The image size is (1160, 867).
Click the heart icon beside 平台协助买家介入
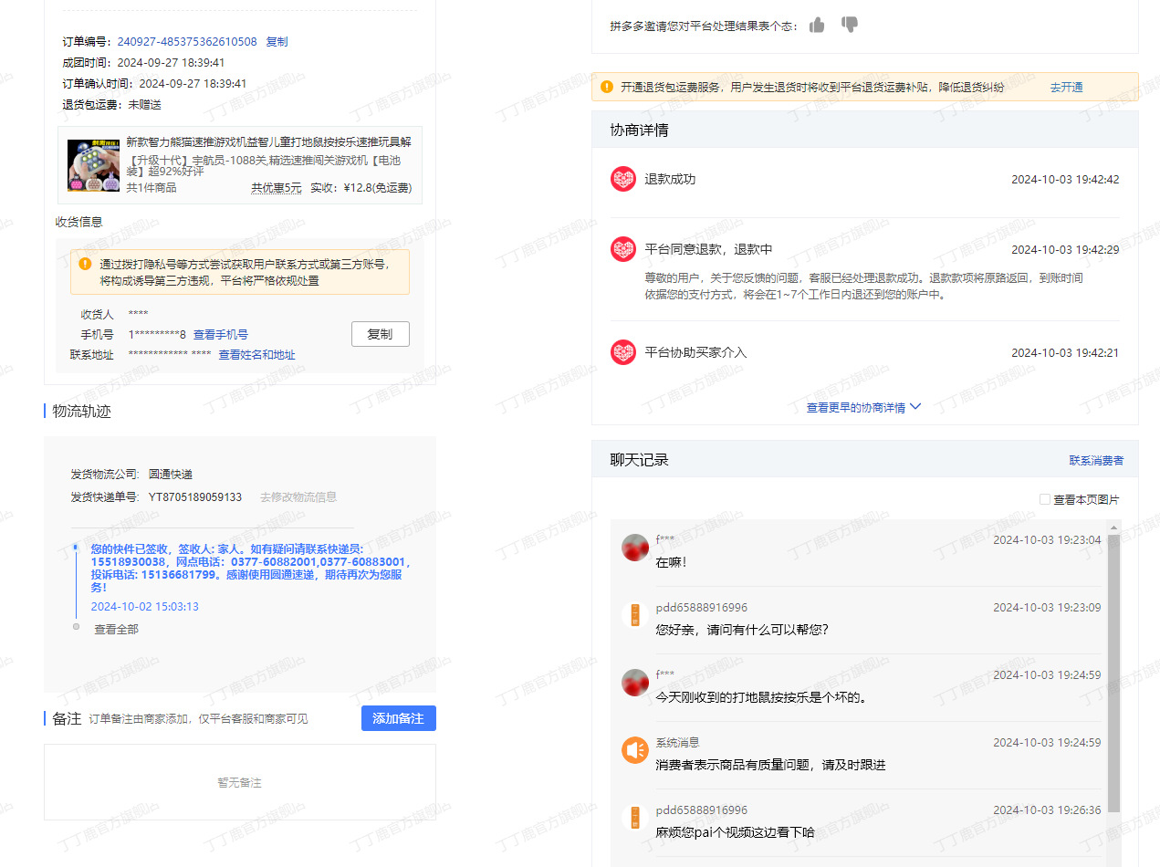(x=623, y=352)
